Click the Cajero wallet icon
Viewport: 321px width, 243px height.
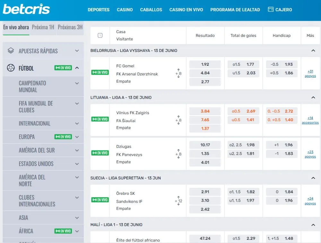(271, 10)
